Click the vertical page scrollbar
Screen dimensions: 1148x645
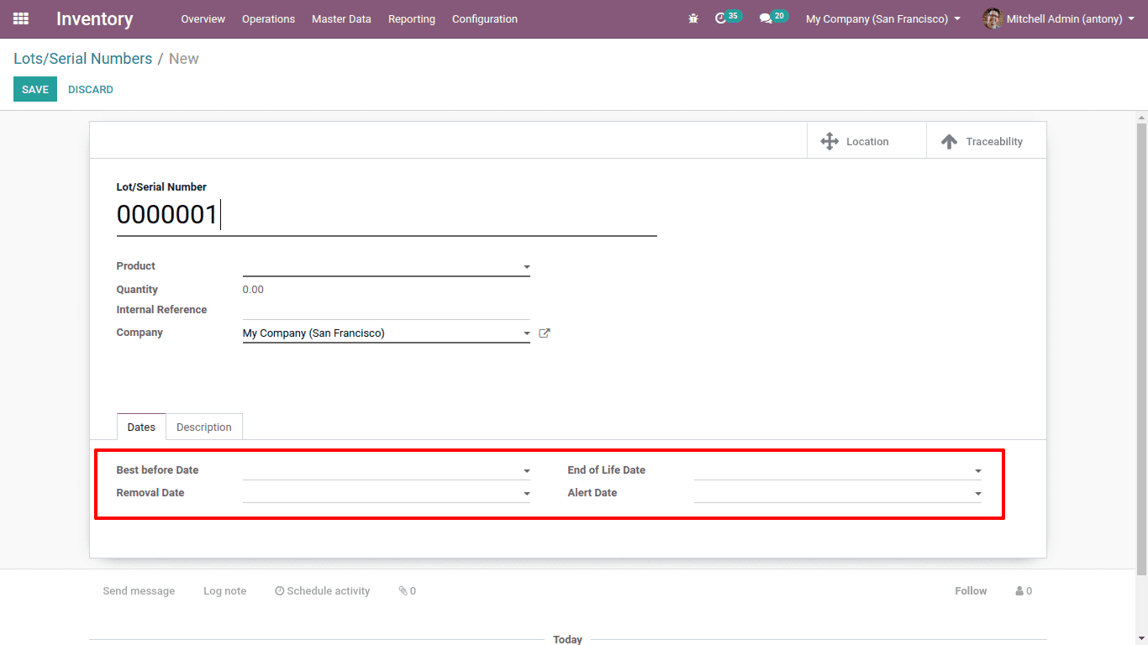[x=1141, y=349]
